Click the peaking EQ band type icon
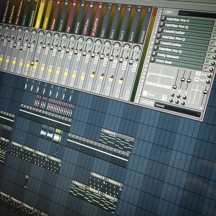 point(180,91)
